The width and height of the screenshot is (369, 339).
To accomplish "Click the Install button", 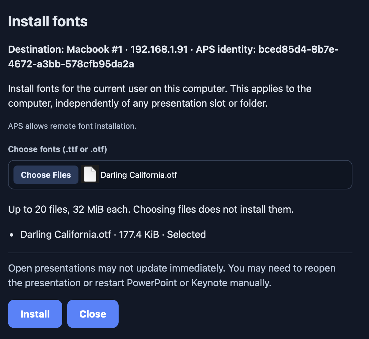I will [35, 314].
